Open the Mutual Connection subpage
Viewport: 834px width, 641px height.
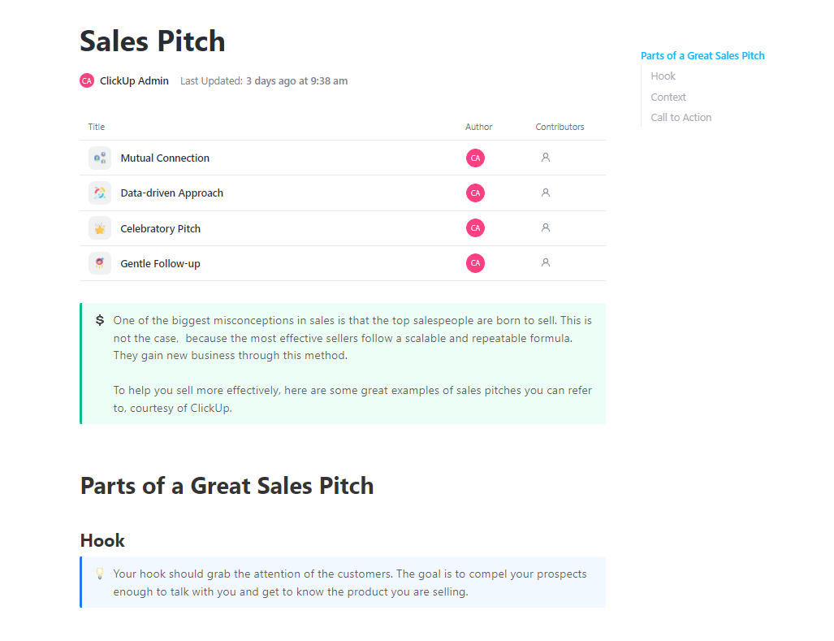point(165,158)
